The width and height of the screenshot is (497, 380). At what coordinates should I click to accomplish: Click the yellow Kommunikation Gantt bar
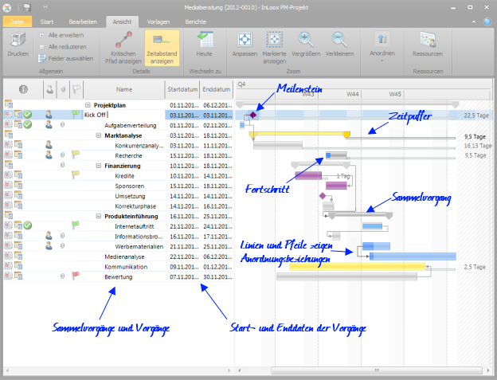point(358,267)
